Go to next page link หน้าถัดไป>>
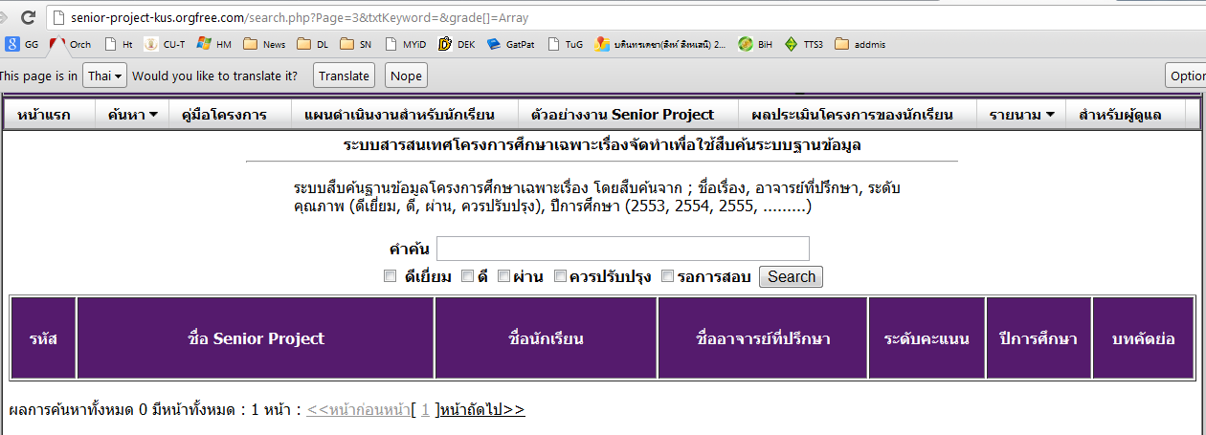Screen dimensions: 1206x435 (x=482, y=410)
